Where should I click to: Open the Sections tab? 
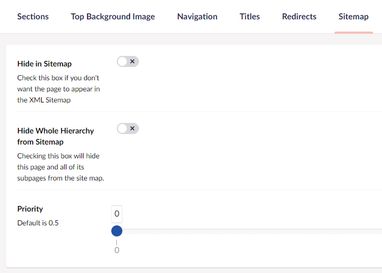pos(33,17)
